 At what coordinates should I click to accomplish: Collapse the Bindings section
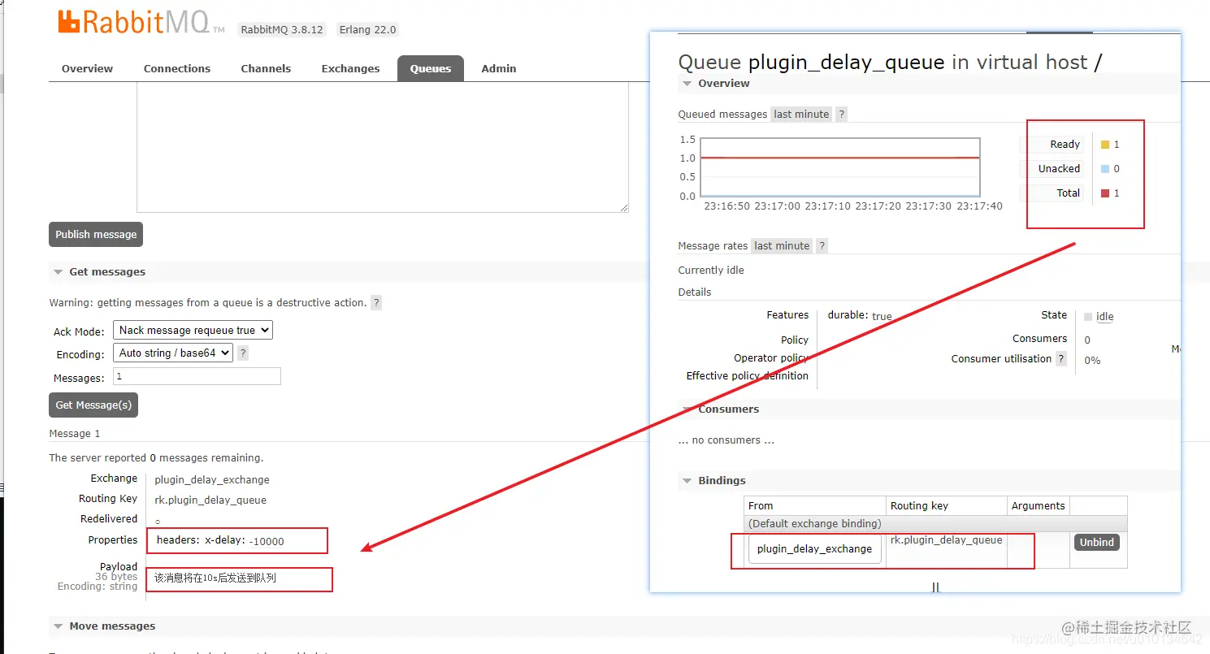click(713, 480)
